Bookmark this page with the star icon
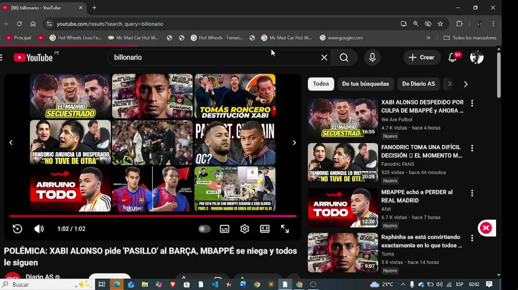The height and width of the screenshot is (290, 518). coord(440,24)
